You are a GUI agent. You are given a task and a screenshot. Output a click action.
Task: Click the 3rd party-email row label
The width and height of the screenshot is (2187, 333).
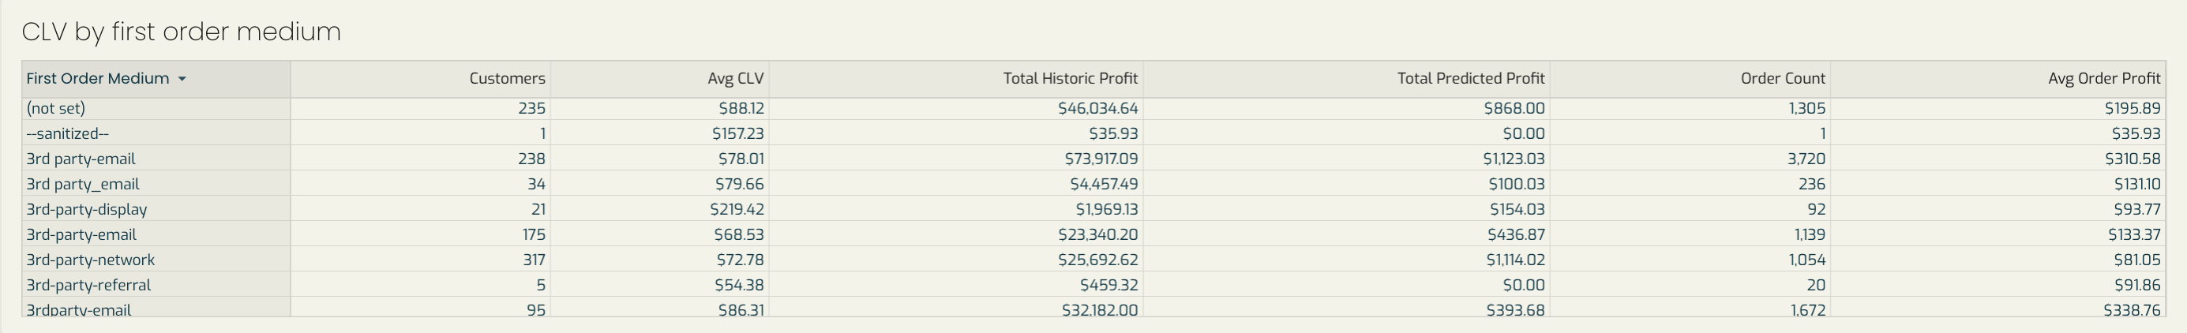click(x=81, y=159)
